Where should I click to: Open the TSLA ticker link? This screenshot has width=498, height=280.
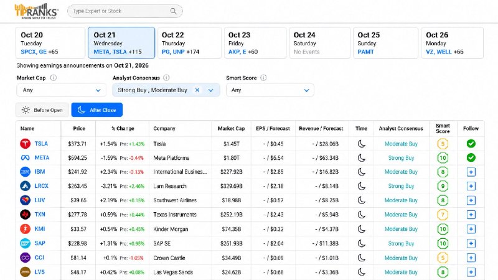(x=41, y=144)
